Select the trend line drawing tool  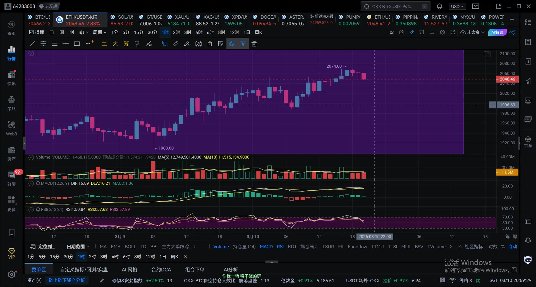tap(32, 44)
